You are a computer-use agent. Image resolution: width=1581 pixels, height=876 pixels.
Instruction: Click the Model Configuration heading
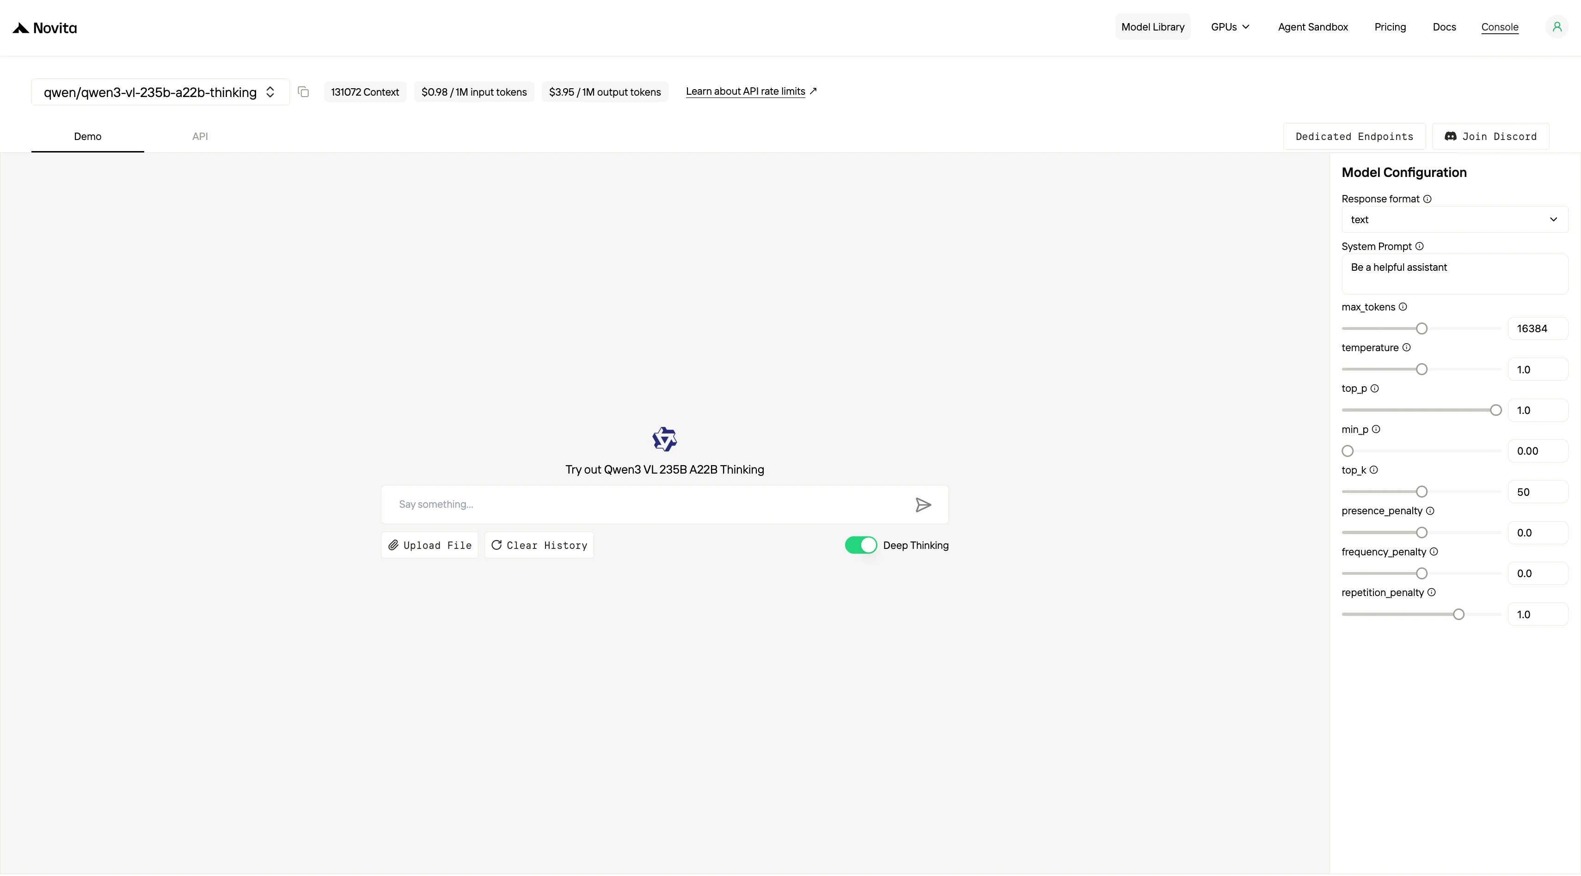[x=1404, y=173]
